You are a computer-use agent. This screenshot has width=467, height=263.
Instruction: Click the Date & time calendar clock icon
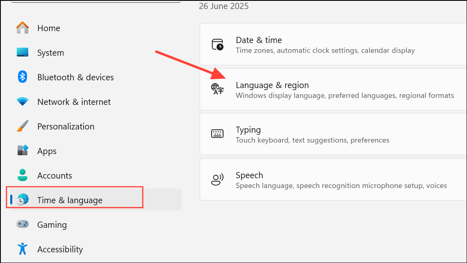click(x=217, y=45)
